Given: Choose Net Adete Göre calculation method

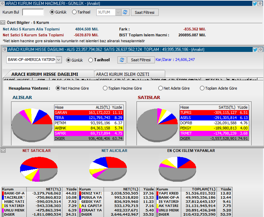Looking at the screenshot, I should tap(160, 88).
